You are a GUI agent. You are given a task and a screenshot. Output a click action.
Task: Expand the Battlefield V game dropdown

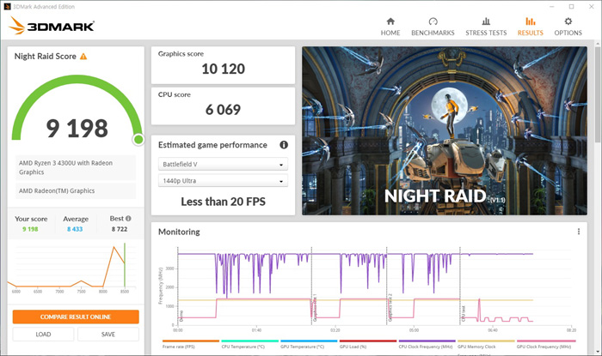[x=223, y=165]
